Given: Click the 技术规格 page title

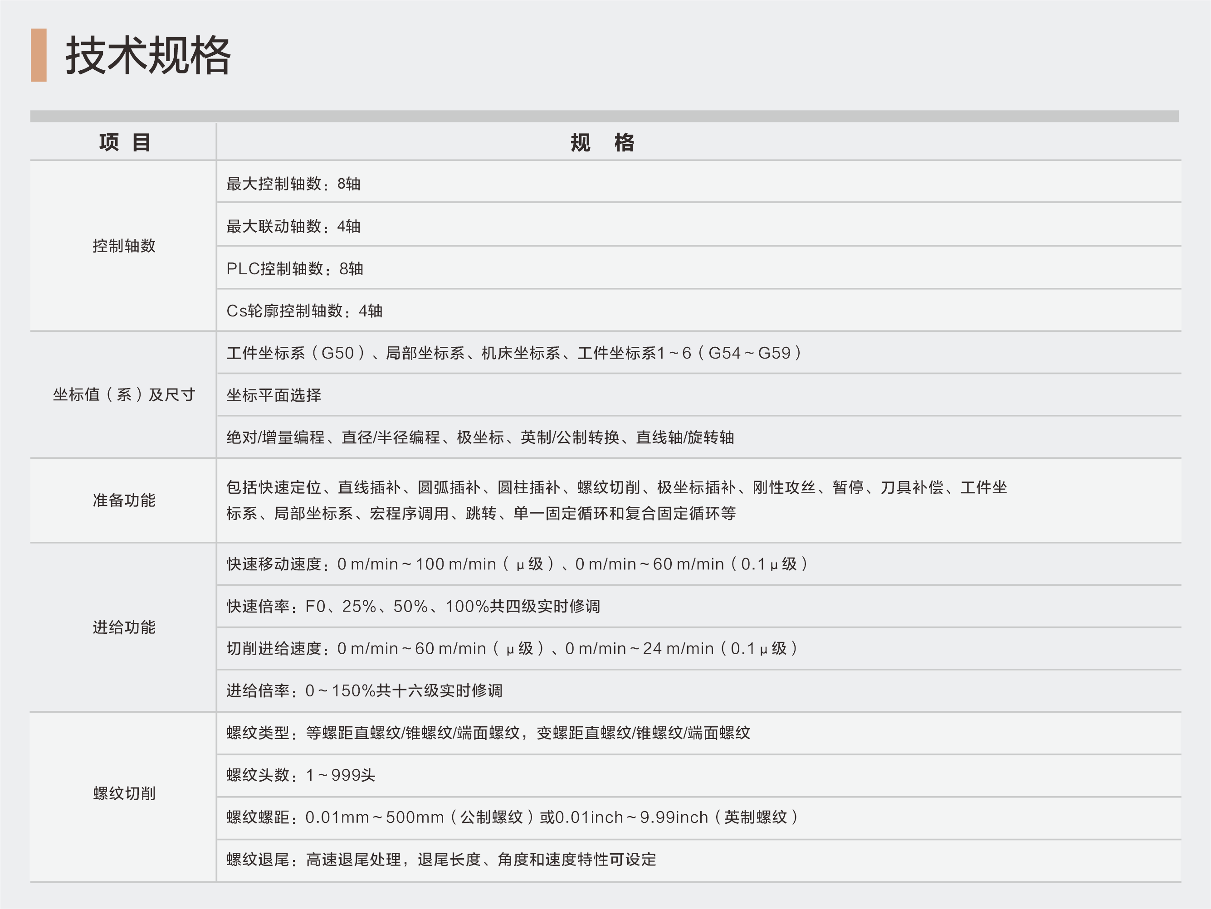Looking at the screenshot, I should (x=148, y=55).
